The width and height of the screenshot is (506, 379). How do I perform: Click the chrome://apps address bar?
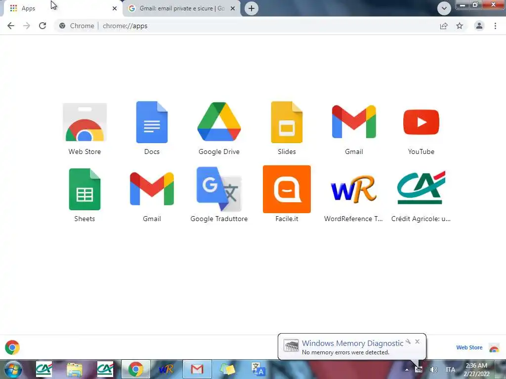(x=245, y=26)
